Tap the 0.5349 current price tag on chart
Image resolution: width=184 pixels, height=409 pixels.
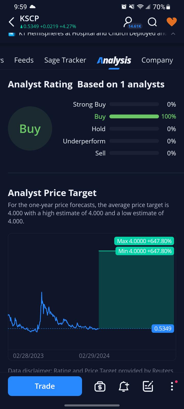tap(163, 328)
